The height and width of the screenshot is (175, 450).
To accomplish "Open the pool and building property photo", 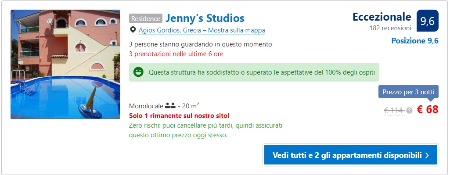I will click(65, 64).
